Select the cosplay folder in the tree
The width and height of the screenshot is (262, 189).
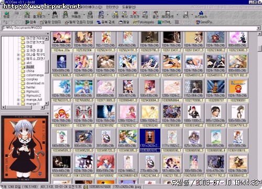[x=32, y=79]
